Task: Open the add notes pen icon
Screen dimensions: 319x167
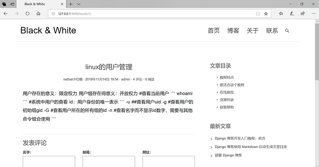Action: tap(292, 13)
